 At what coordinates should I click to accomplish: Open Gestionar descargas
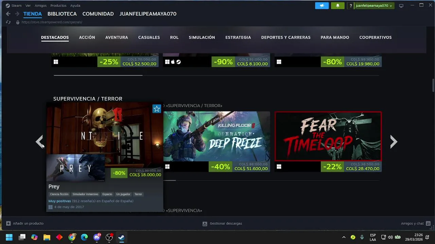(226, 224)
